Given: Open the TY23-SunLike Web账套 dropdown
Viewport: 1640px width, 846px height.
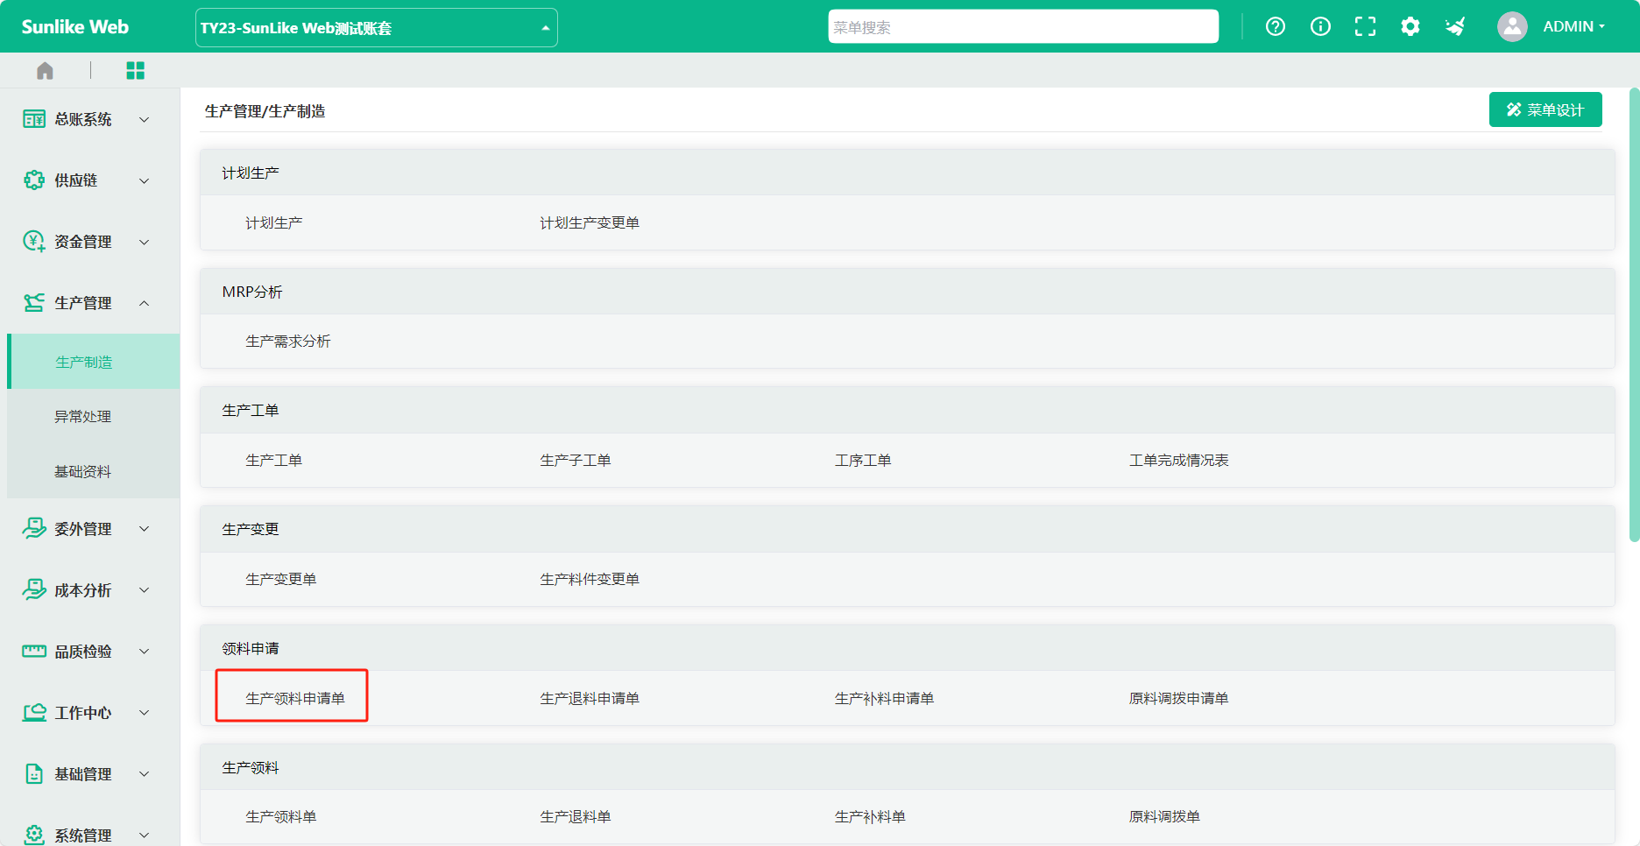Looking at the screenshot, I should pos(376,27).
